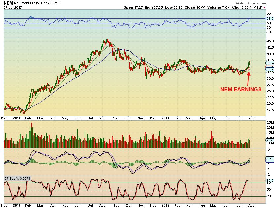Click the 17.5 price axis label

tap(270, 110)
